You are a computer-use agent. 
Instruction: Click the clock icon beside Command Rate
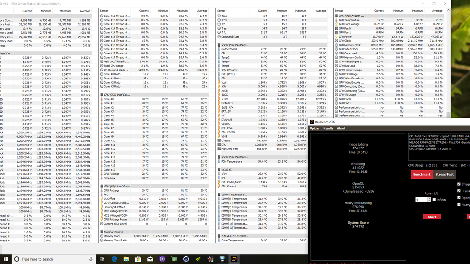(219, 37)
